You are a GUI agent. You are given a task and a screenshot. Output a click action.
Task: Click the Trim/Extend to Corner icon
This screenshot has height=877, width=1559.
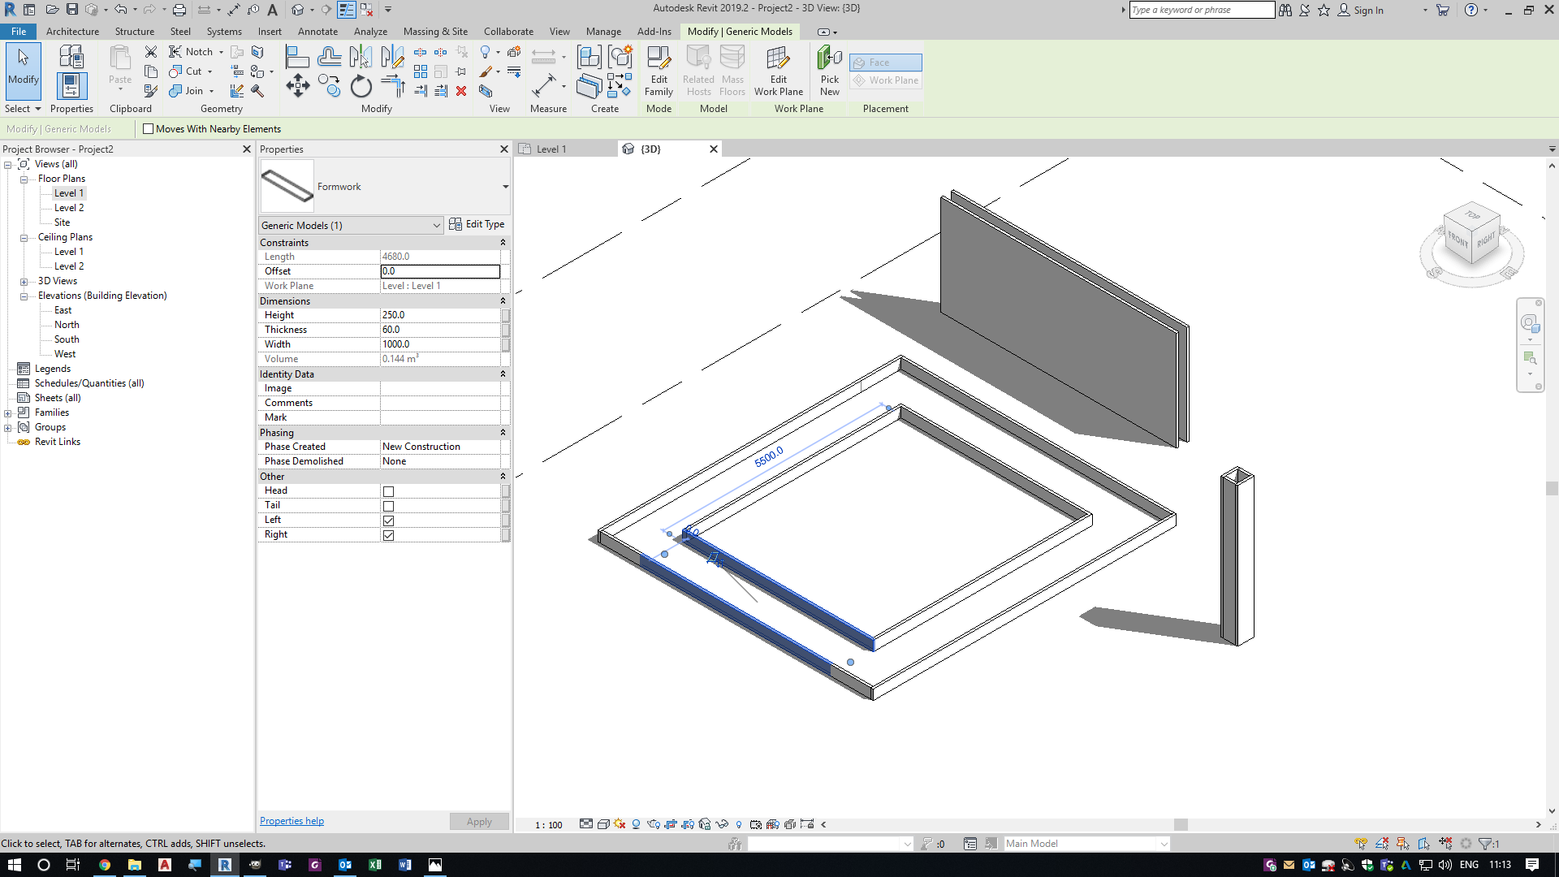click(x=392, y=86)
